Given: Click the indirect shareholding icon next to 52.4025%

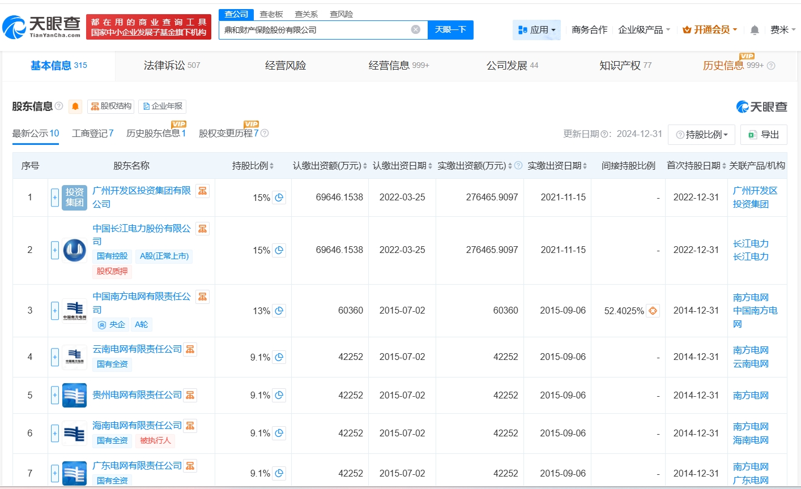Looking at the screenshot, I should [x=653, y=311].
